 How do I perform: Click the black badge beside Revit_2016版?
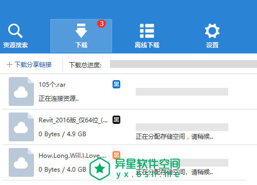tap(116, 120)
